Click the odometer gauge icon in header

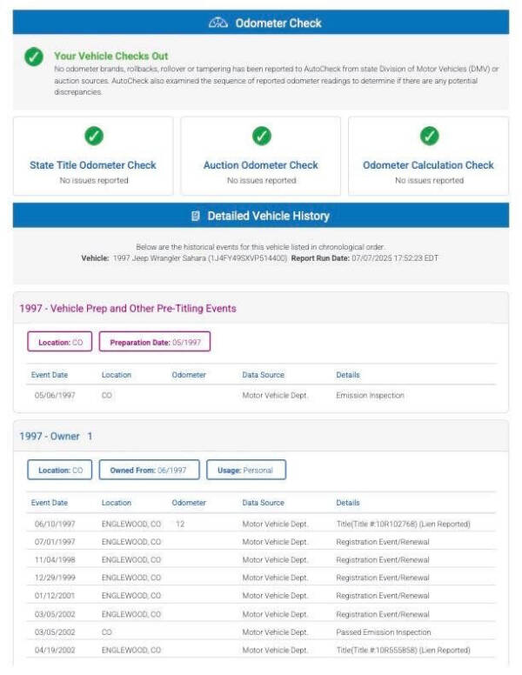tap(218, 23)
